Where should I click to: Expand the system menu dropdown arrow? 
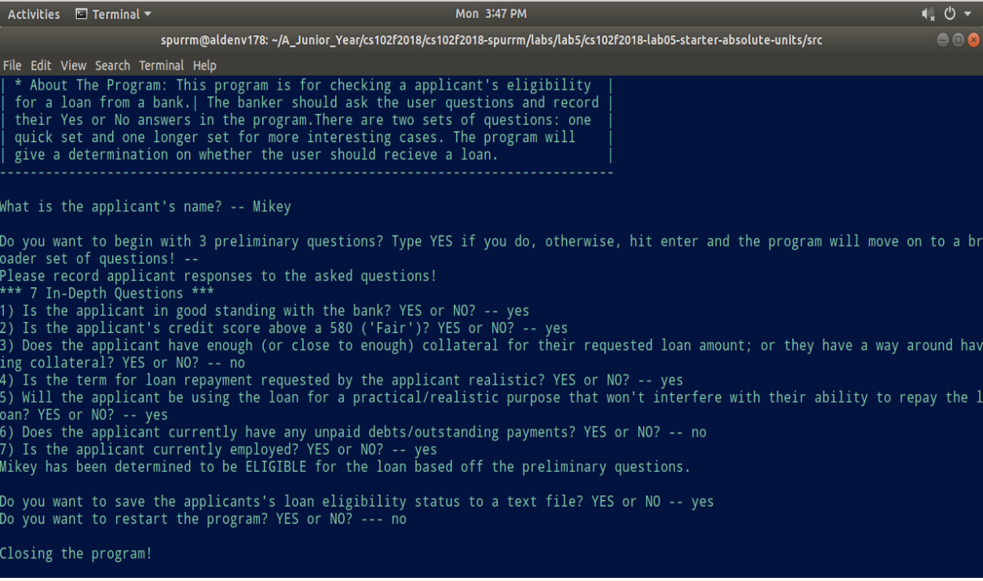click(x=969, y=14)
